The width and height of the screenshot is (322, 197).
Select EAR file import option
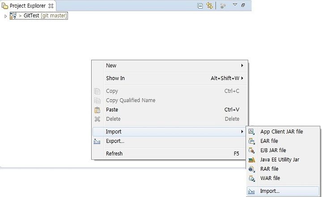(x=283, y=141)
